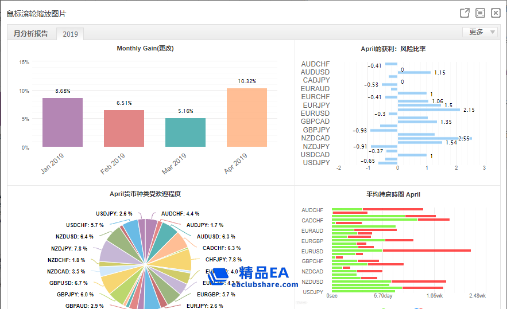This screenshot has width=507, height=309.
Task: Click USDJPY label in risk ratio chart
Action: (x=316, y=163)
